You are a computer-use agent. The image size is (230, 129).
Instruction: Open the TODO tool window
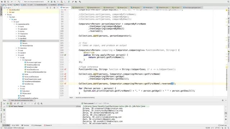click(x=15, y=125)
